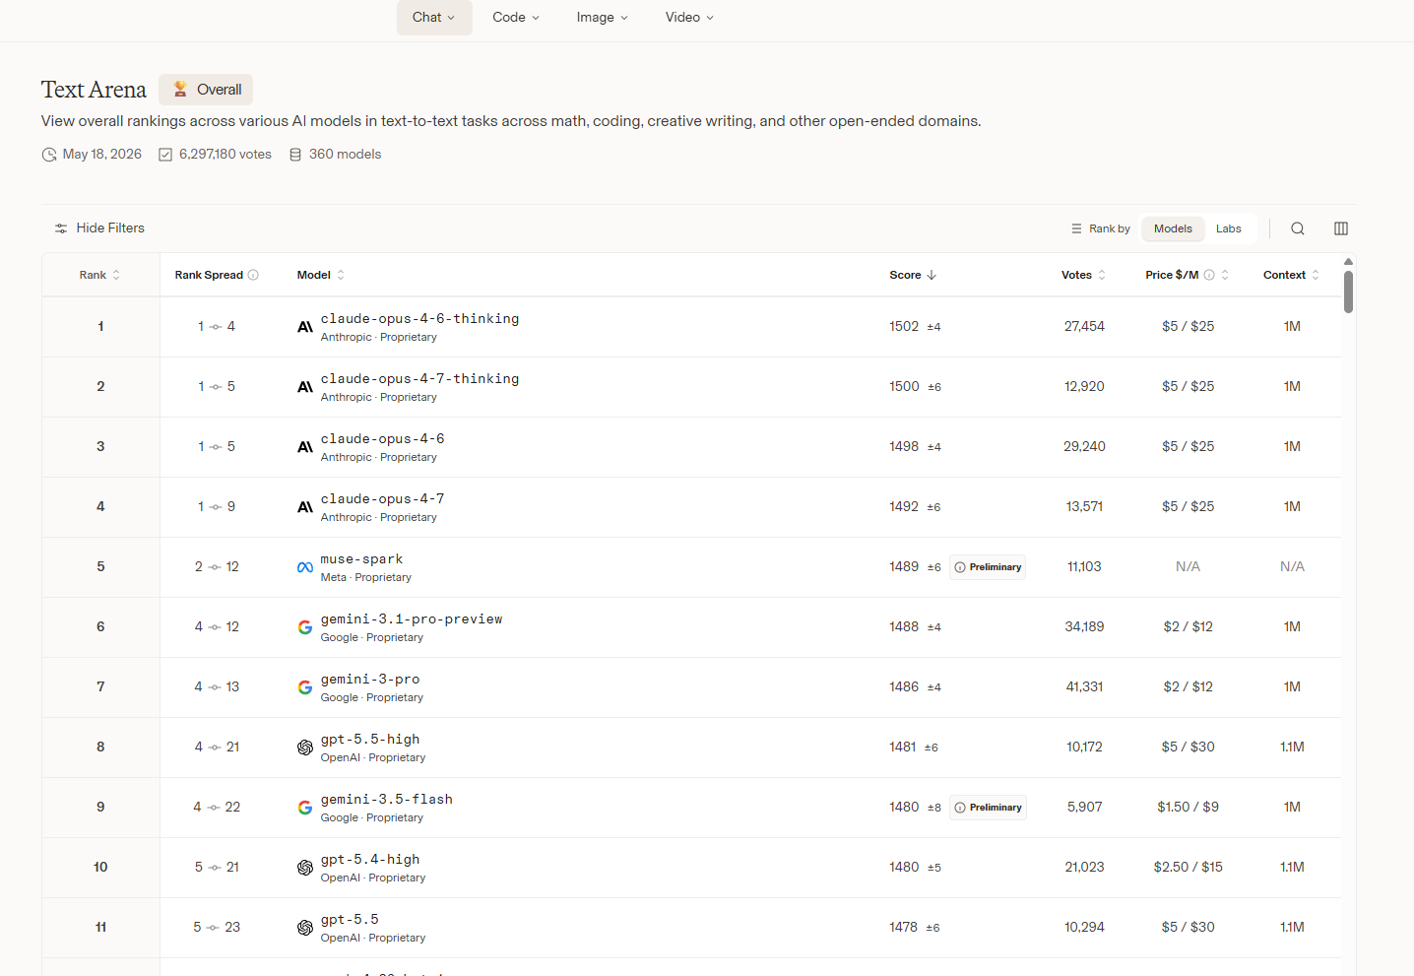Click the database icon beside 360 models
Viewport: 1414px width, 976px height.
pos(295,155)
